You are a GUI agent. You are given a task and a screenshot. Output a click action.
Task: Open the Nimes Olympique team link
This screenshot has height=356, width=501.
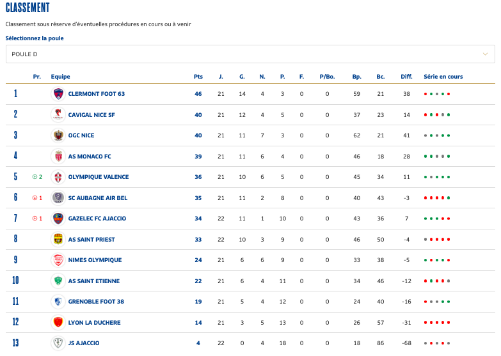tap(95, 260)
